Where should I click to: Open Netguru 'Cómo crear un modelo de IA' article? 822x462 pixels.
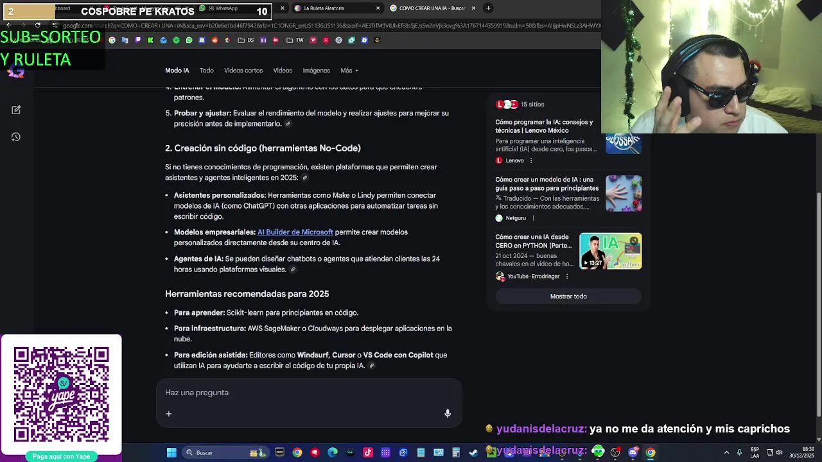tap(547, 184)
